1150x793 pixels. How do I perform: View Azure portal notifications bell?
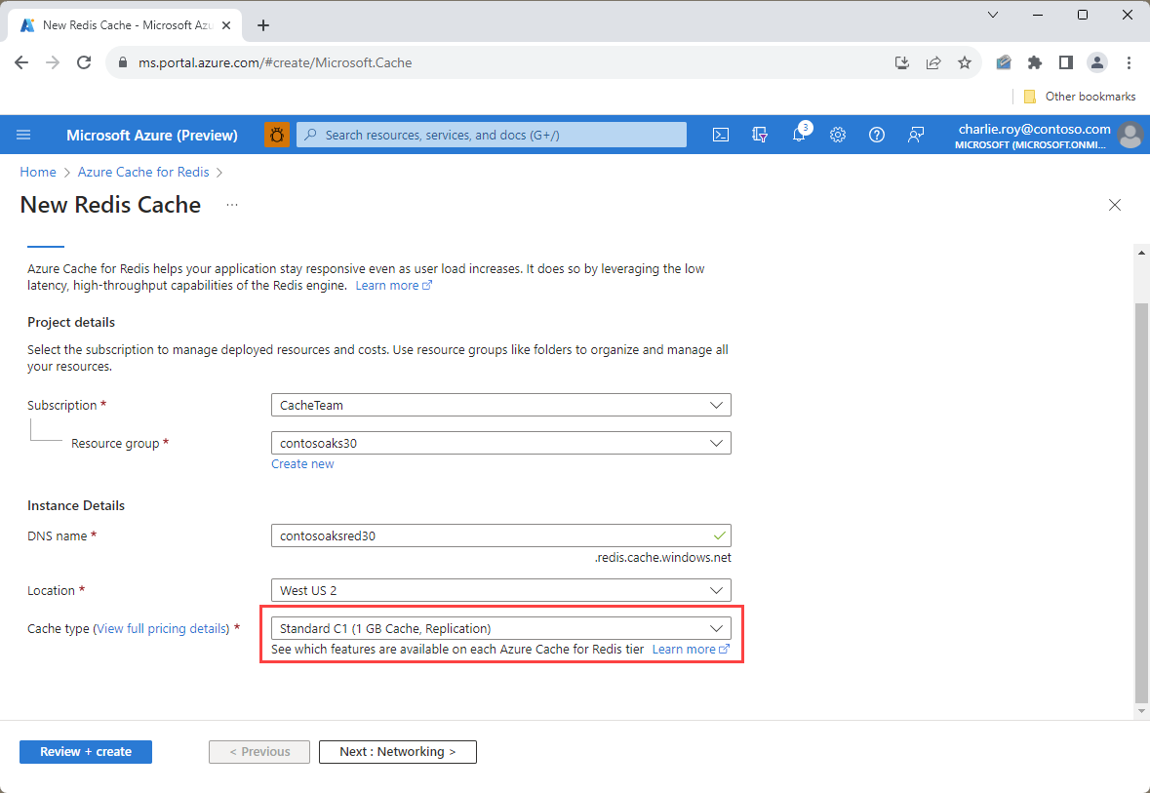(799, 135)
